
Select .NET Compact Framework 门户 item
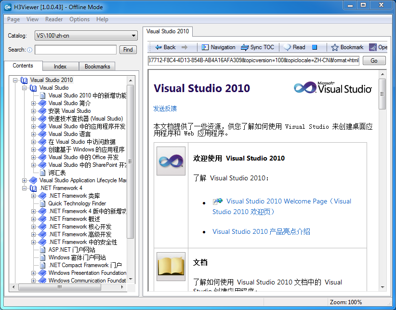pyautogui.click(x=85, y=265)
